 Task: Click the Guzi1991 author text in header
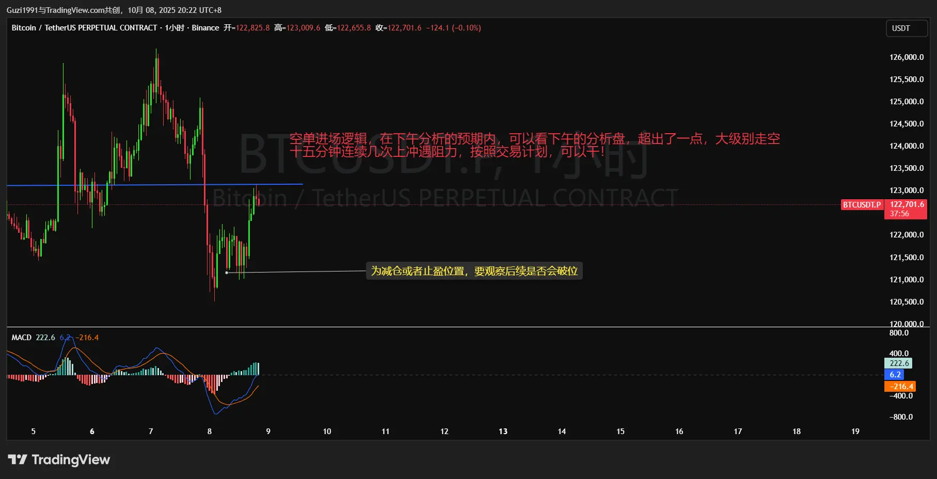click(x=22, y=10)
